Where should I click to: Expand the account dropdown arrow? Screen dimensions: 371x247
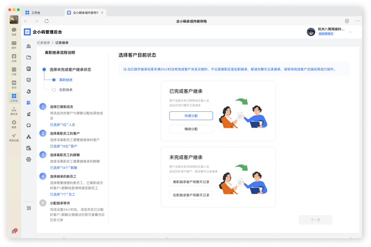coord(350,32)
